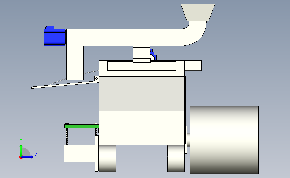Select the wheel beneath the green plate side

[108, 158]
